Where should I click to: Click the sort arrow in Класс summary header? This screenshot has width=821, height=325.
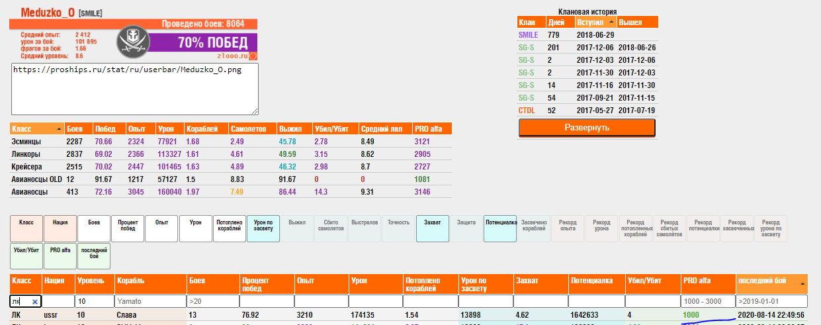click(x=60, y=128)
